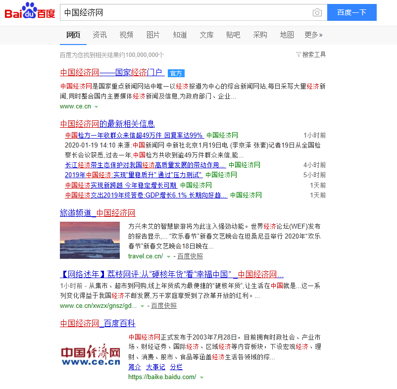This screenshot has width=397, height=389.
Task: Expand dropdown arrow beside www.ce.cn
Action: tap(96, 107)
